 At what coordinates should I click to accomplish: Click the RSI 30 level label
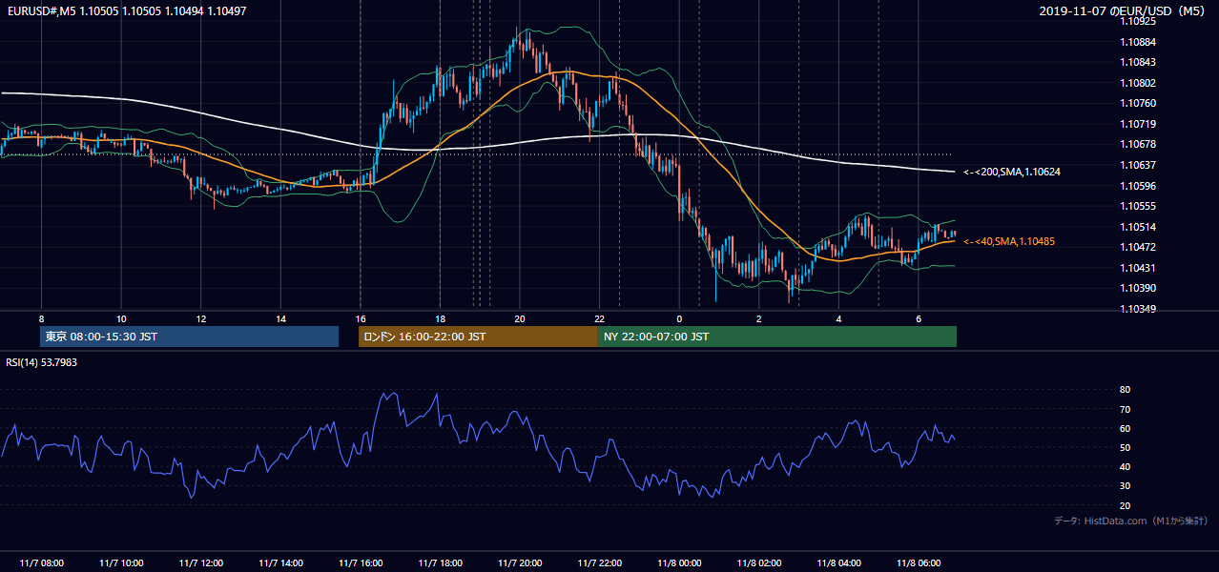click(x=1125, y=486)
